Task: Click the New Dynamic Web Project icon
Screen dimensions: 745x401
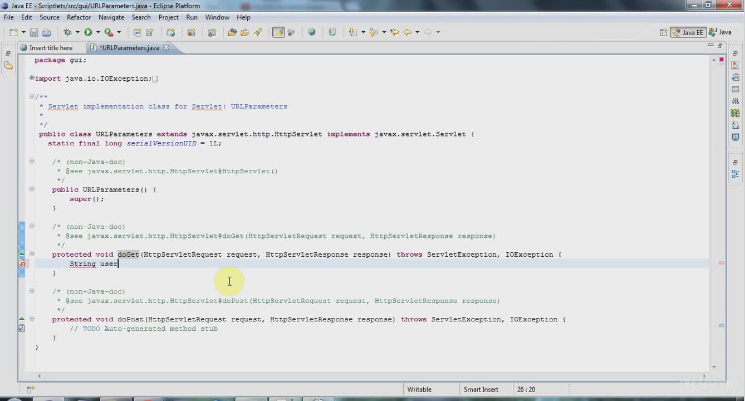Action: (x=171, y=32)
